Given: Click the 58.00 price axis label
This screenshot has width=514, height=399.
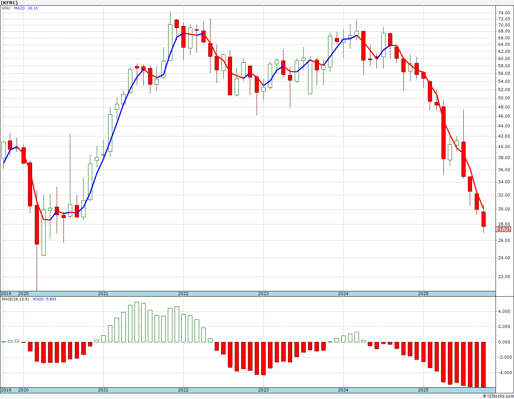Looking at the screenshot, I should [504, 66].
